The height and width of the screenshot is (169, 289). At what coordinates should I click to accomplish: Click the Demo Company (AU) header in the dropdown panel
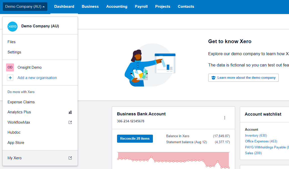(x=40, y=26)
